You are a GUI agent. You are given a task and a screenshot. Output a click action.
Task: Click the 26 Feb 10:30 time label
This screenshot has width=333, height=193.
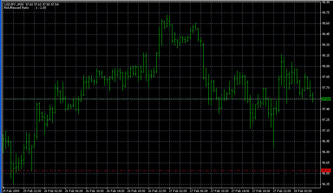coord(95,191)
